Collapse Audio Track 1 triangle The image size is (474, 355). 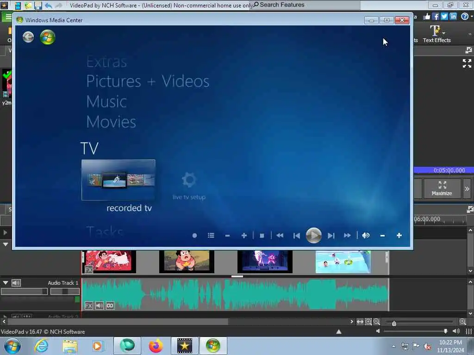[x=6, y=283]
